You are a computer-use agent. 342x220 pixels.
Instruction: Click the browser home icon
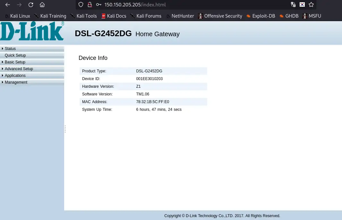tap(42, 5)
